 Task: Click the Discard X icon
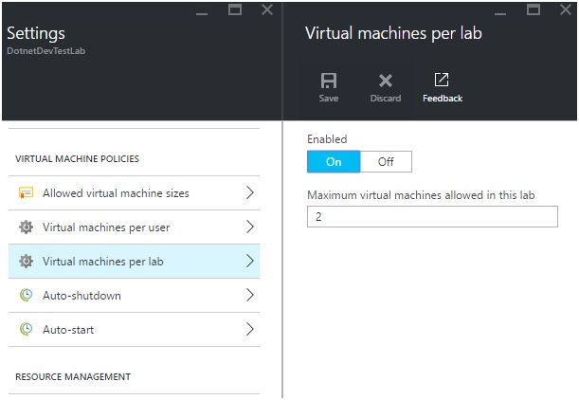pyautogui.click(x=386, y=82)
